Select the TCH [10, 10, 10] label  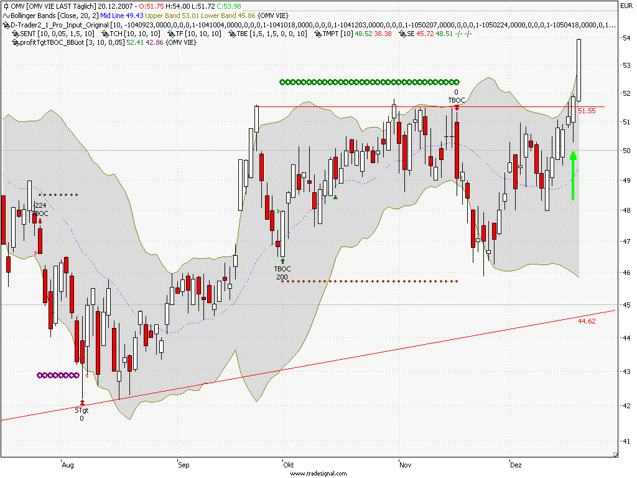coord(135,34)
